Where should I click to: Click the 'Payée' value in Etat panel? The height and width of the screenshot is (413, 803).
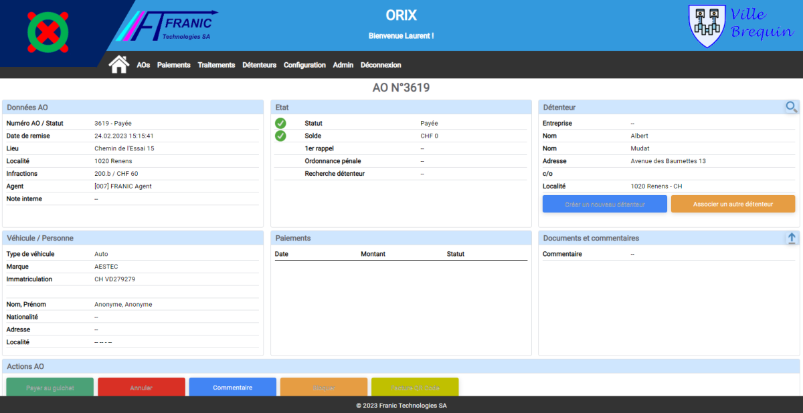click(x=430, y=124)
